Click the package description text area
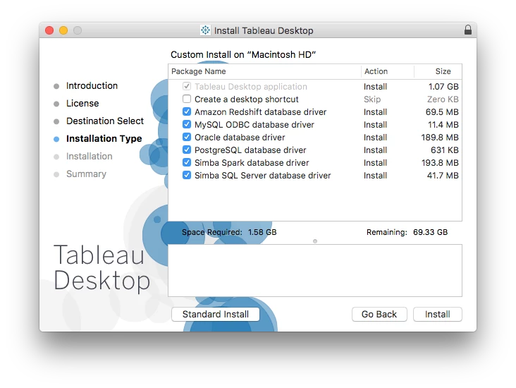Viewport: 516px width, 388px height. click(315, 270)
